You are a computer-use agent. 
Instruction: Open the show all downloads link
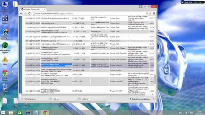click(x=141, y=99)
